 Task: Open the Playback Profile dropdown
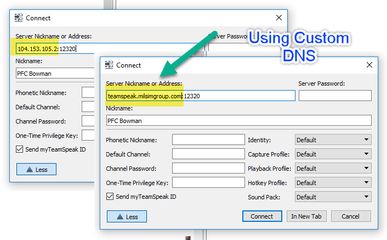pyautogui.click(x=333, y=169)
